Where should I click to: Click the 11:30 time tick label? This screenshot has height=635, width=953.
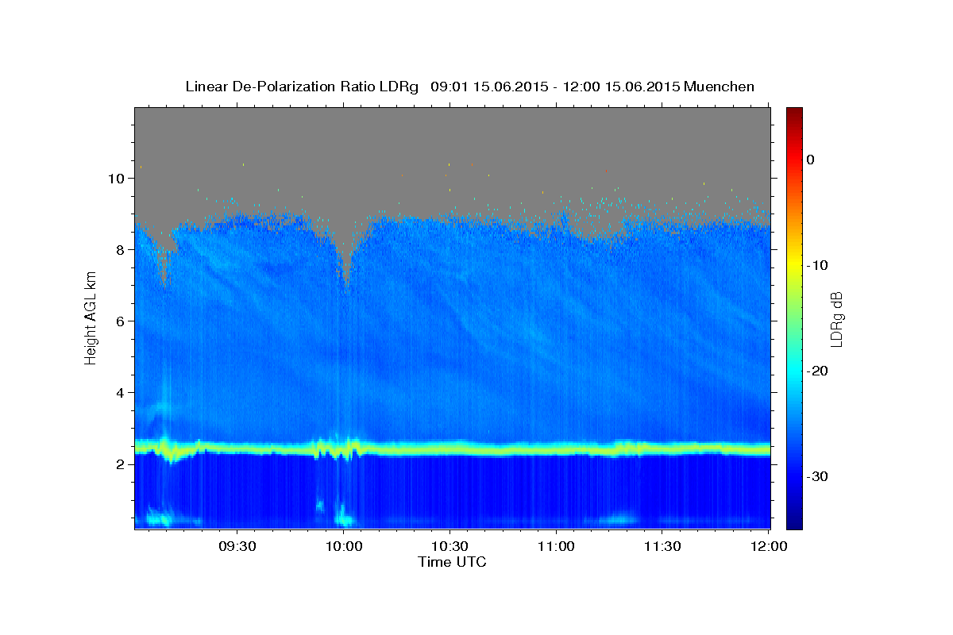click(662, 547)
